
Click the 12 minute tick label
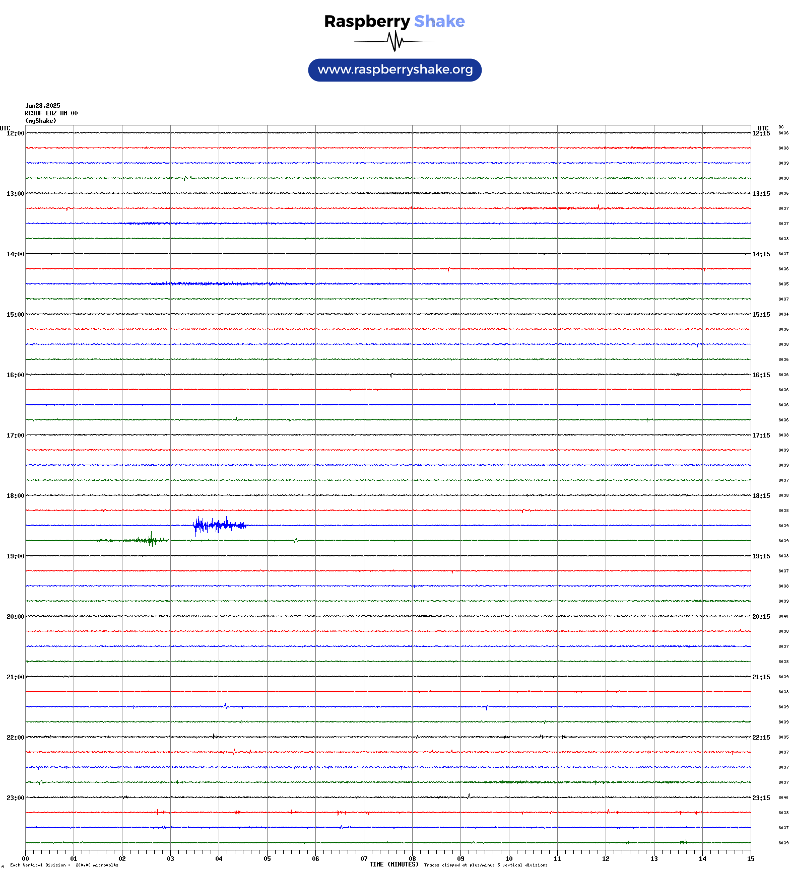click(x=606, y=859)
